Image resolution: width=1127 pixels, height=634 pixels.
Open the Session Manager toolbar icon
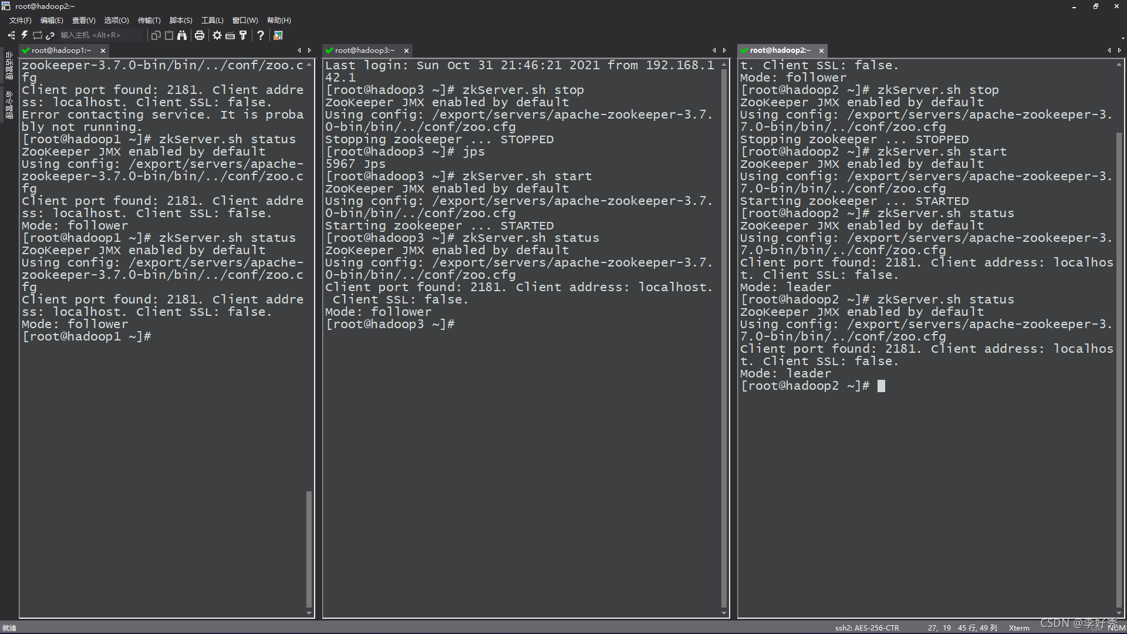tap(11, 35)
